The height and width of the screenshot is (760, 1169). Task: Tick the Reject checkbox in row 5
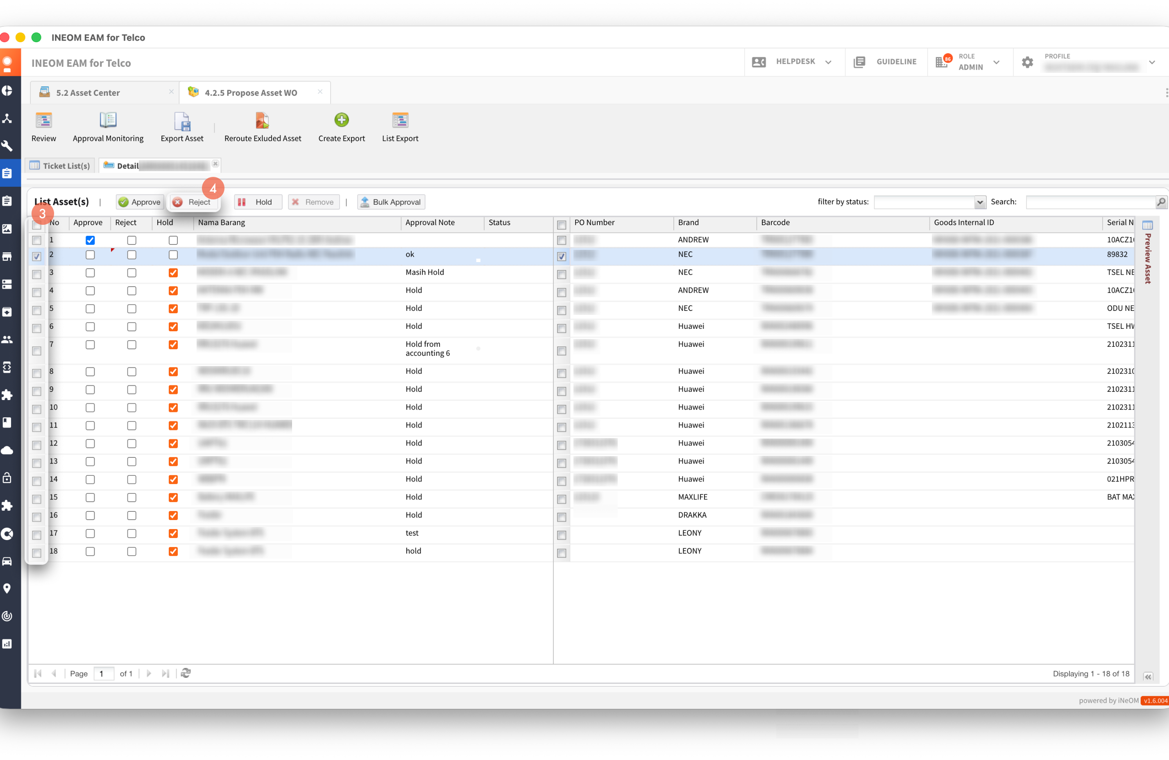coord(131,309)
